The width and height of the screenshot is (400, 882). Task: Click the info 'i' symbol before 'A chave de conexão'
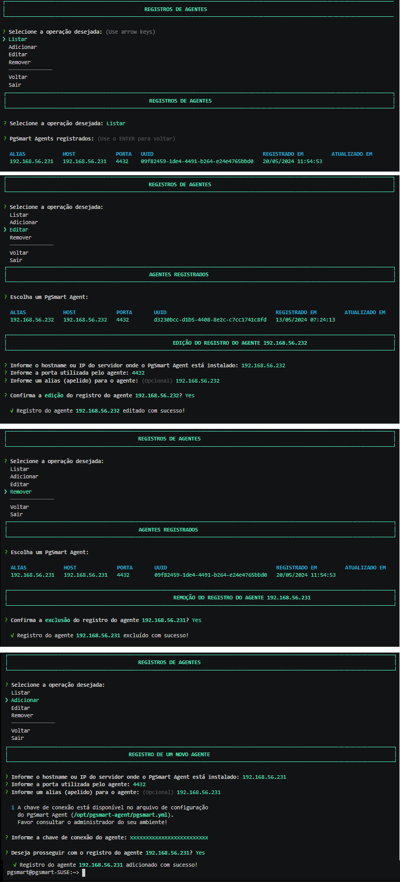click(13, 808)
